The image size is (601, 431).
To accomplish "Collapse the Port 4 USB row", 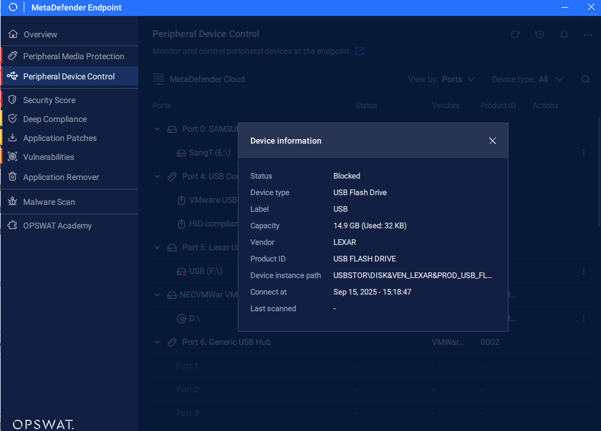I will [x=157, y=176].
